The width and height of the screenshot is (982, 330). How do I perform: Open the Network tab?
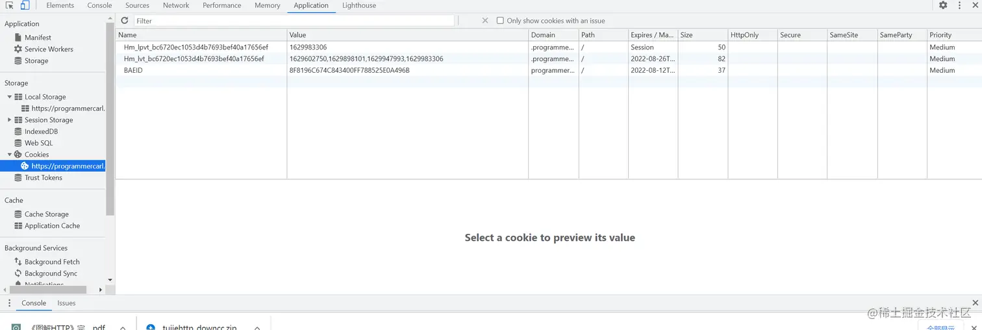(x=176, y=5)
